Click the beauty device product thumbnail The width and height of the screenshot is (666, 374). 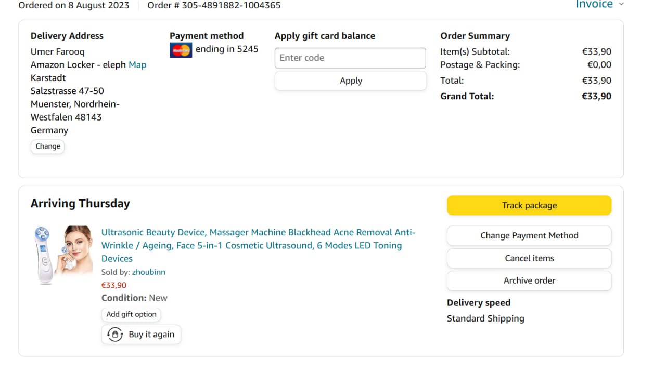[x=63, y=255]
